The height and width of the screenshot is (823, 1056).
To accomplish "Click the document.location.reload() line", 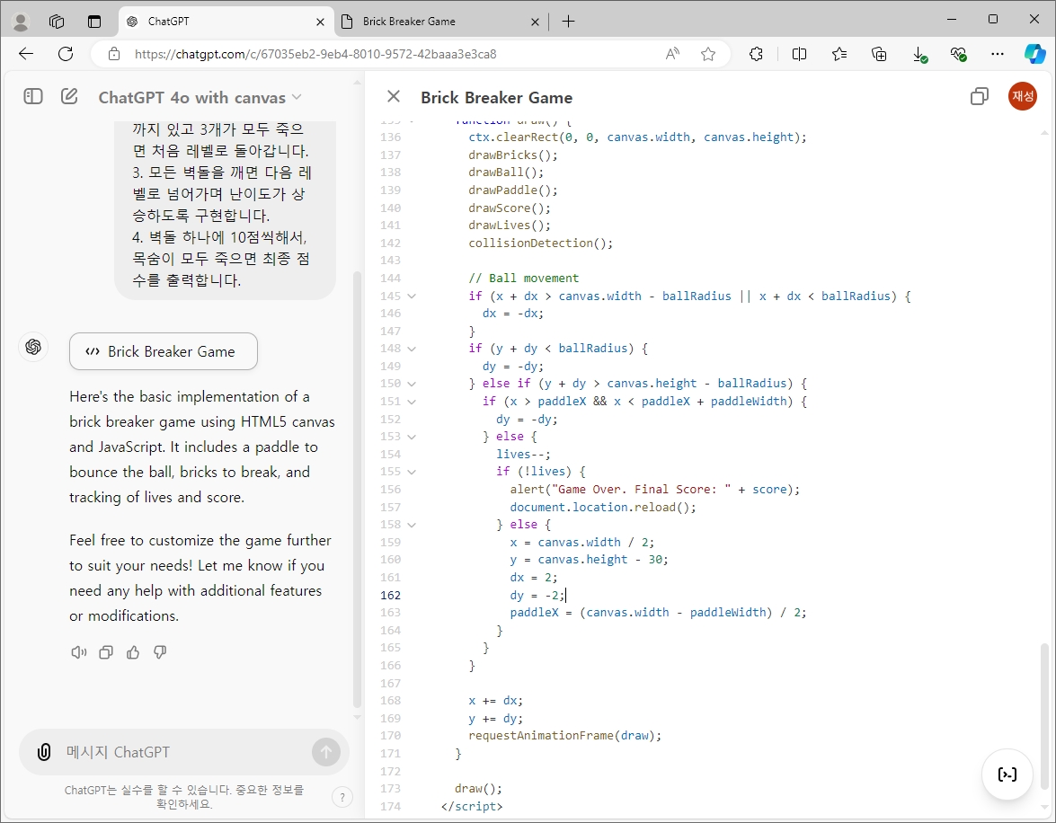I will tap(603, 507).
